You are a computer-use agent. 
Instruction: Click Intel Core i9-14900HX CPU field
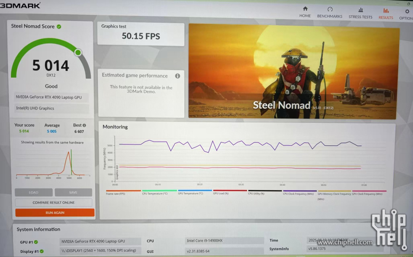224,241
